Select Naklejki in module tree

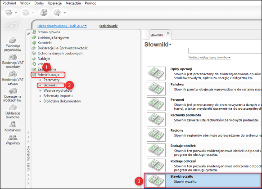(44, 58)
